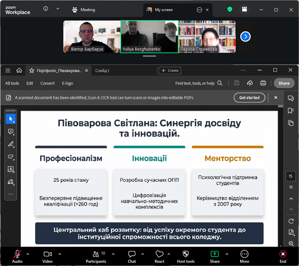This screenshot has height=266, width=299.
Task: Open the Edit menu
Action: pos(30,83)
